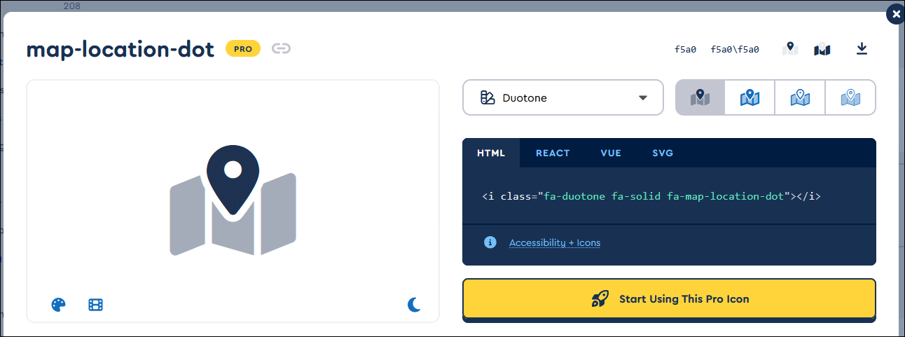This screenshot has height=337, width=905.
Task: Download the icon SVG file
Action: [x=862, y=48]
